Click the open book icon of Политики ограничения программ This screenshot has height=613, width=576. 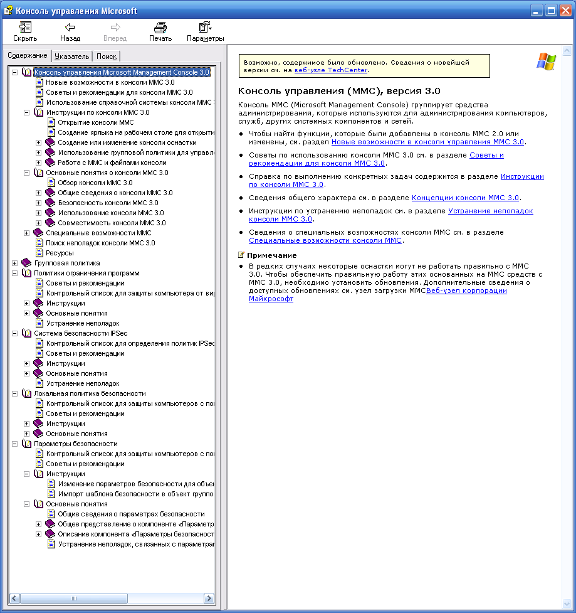click(26, 274)
